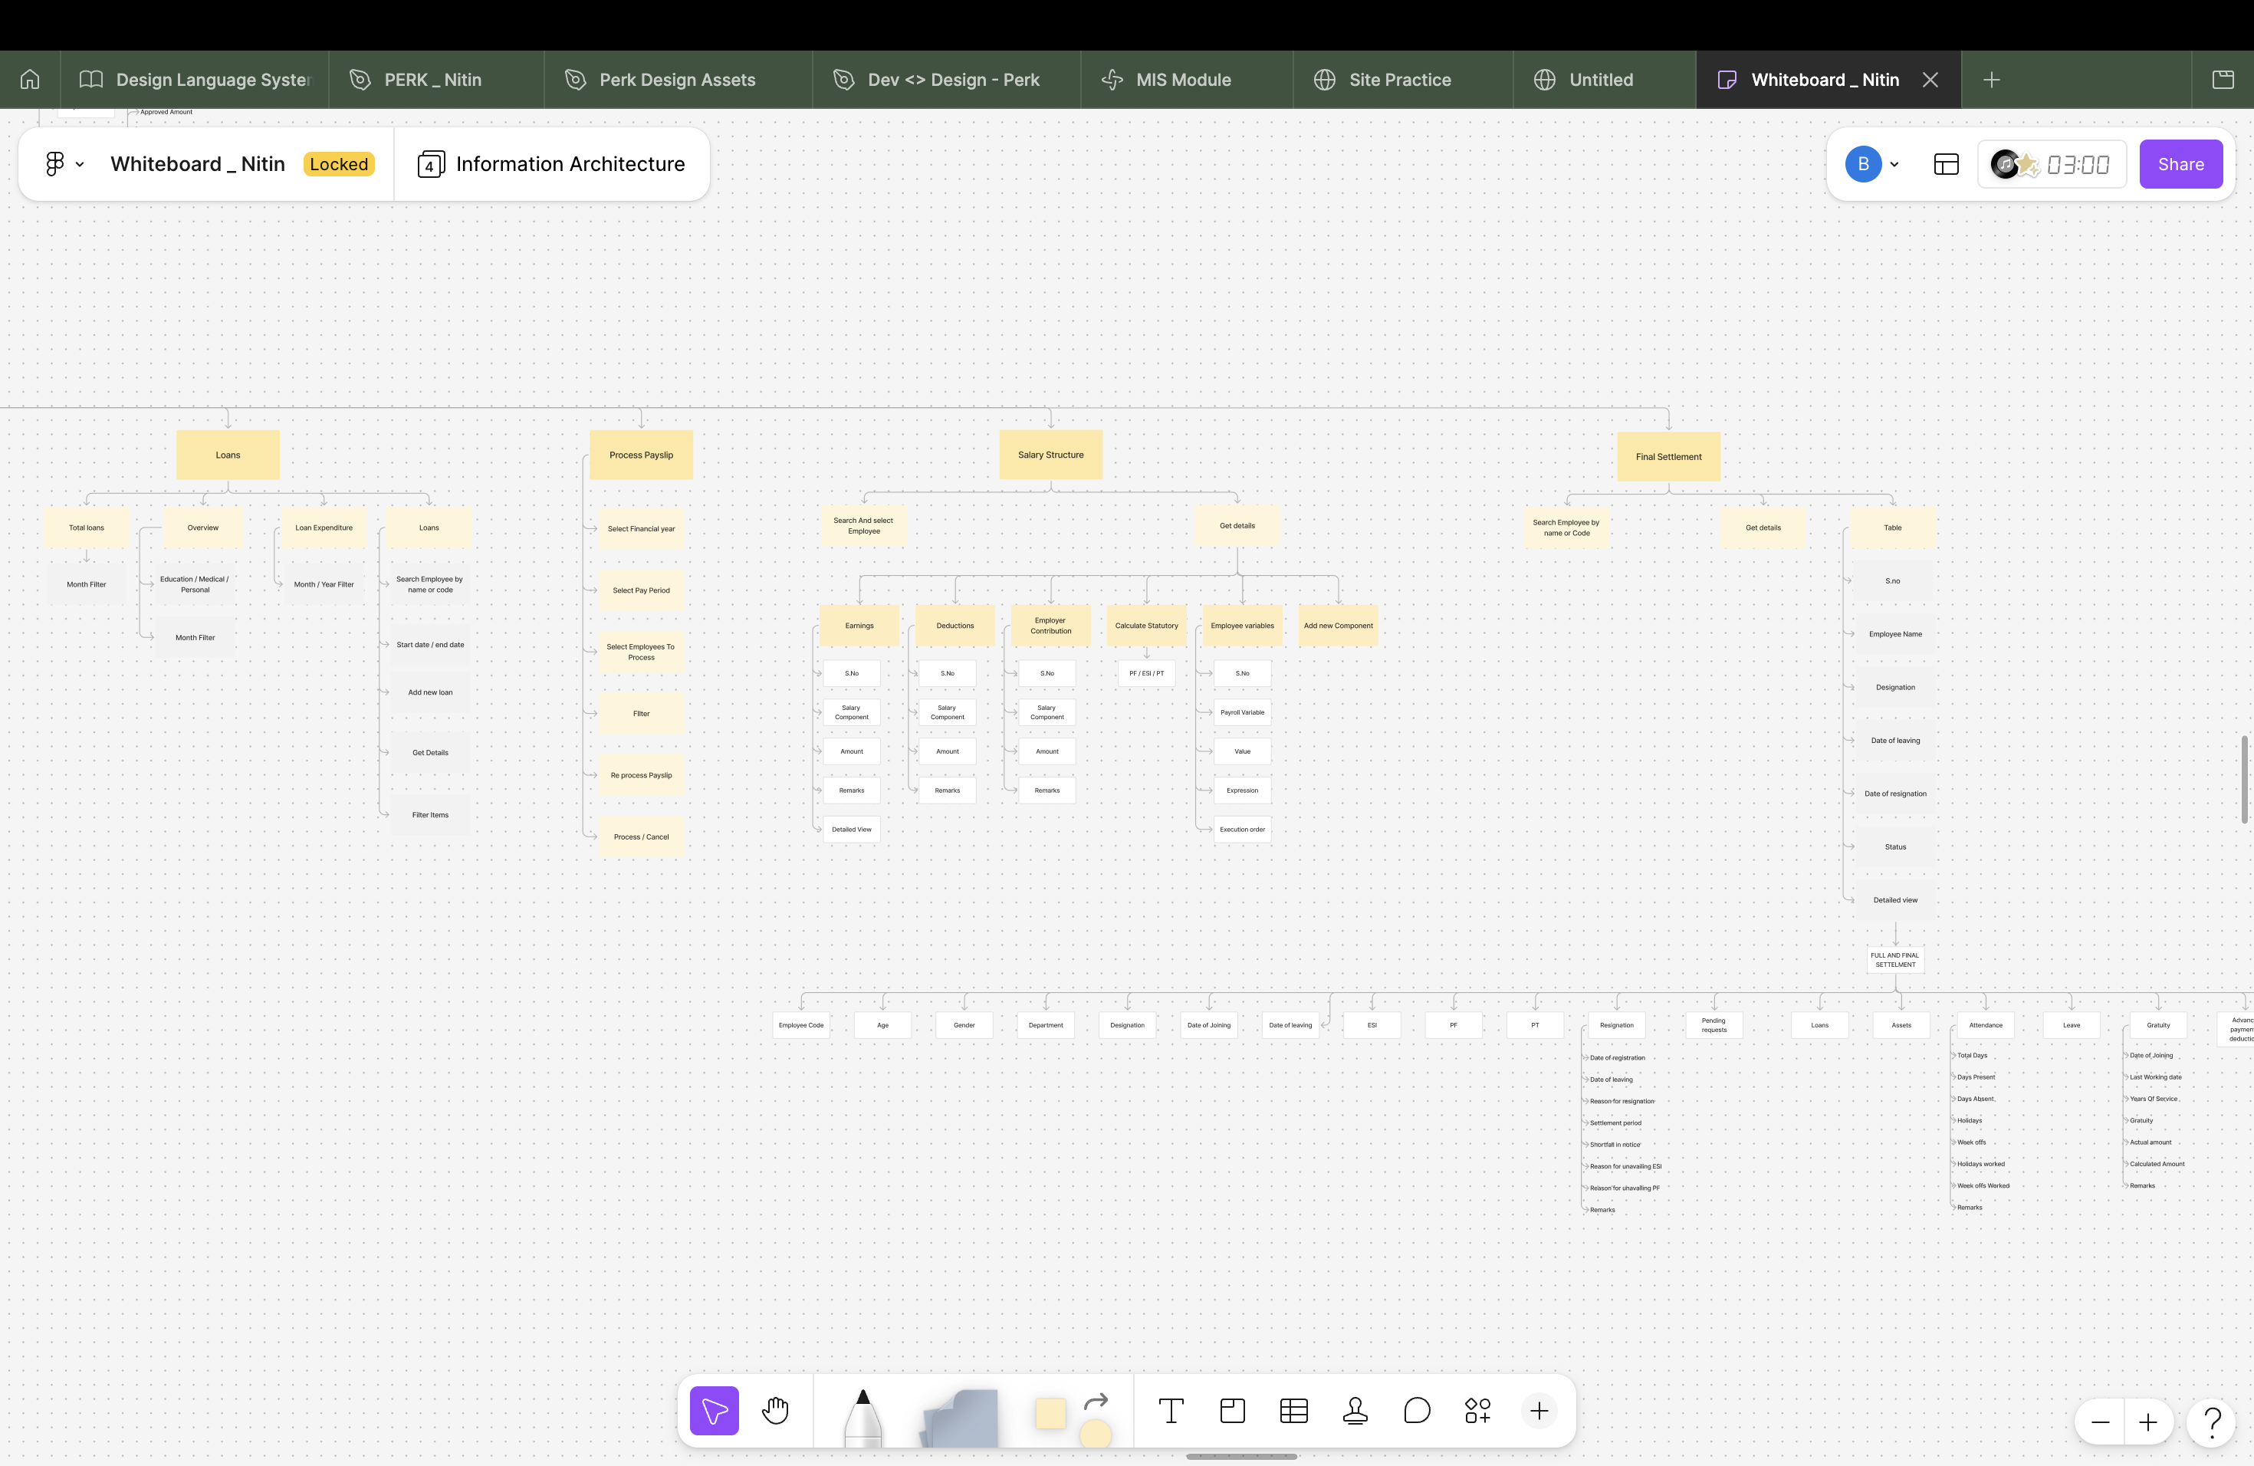Select the Text tool
This screenshot has width=2254, height=1466.
(x=1171, y=1410)
